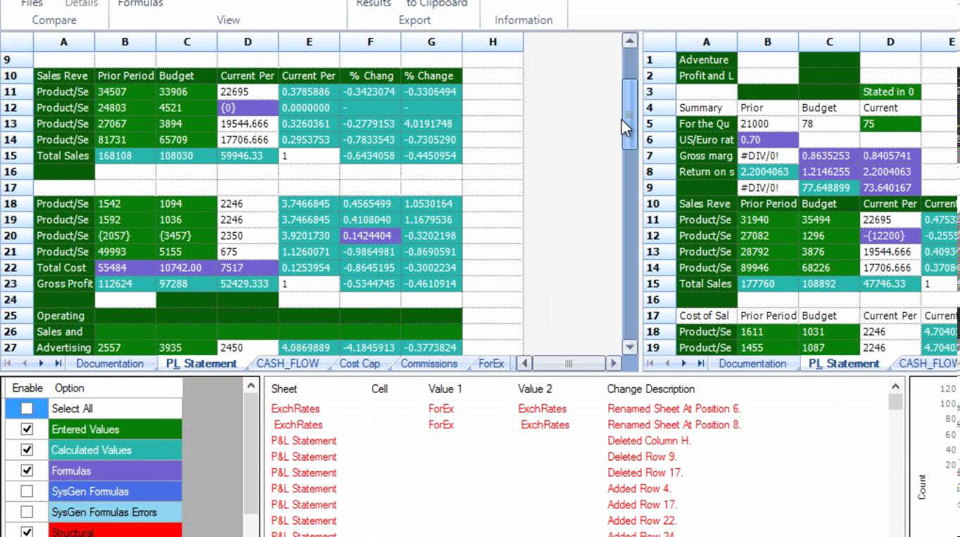
Task: Open Documentation sheet tab in left pane
Action: tap(110, 363)
